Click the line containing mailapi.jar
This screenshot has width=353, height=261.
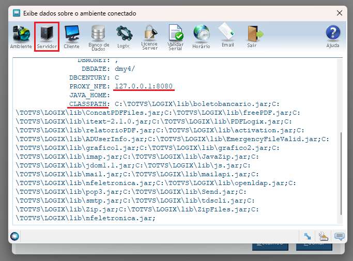tap(137, 174)
